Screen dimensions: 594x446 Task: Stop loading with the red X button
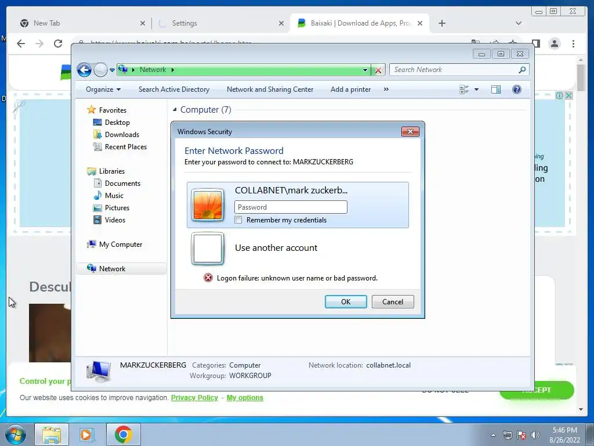pyautogui.click(x=378, y=70)
